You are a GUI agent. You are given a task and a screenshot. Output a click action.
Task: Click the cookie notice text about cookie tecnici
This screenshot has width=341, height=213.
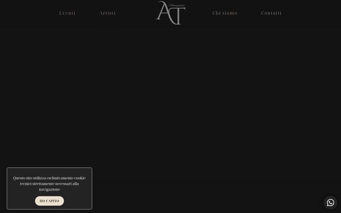(x=49, y=184)
